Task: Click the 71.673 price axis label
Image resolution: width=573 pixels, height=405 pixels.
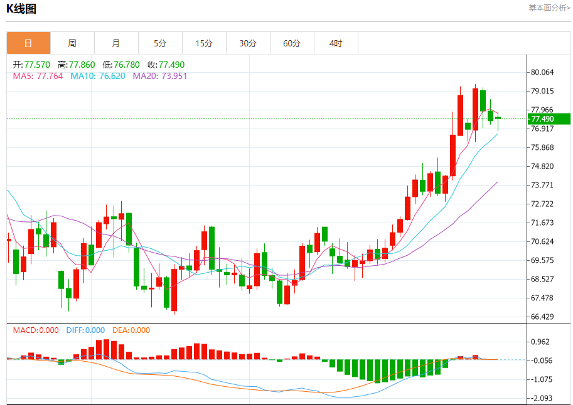Action: (542, 223)
